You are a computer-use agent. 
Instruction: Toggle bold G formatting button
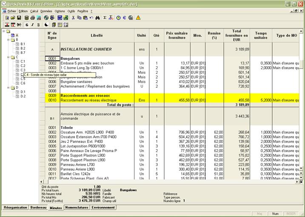point(26,25)
